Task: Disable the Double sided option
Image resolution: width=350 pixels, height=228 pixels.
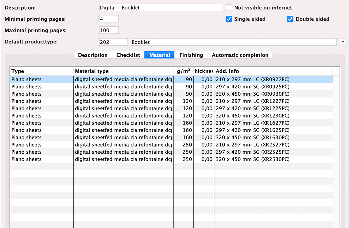Action: click(290, 19)
